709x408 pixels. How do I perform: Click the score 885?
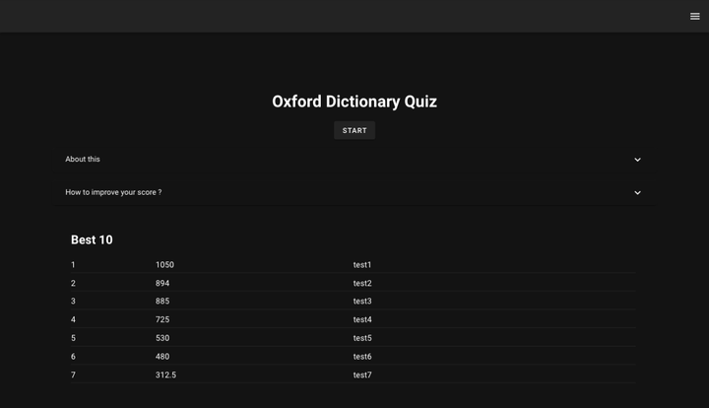pyautogui.click(x=162, y=302)
